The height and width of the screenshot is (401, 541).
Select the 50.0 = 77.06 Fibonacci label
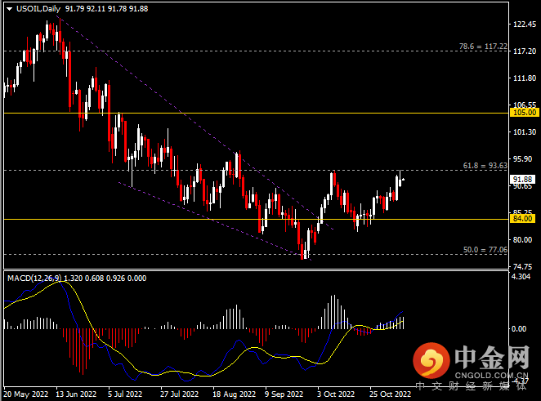click(485, 250)
